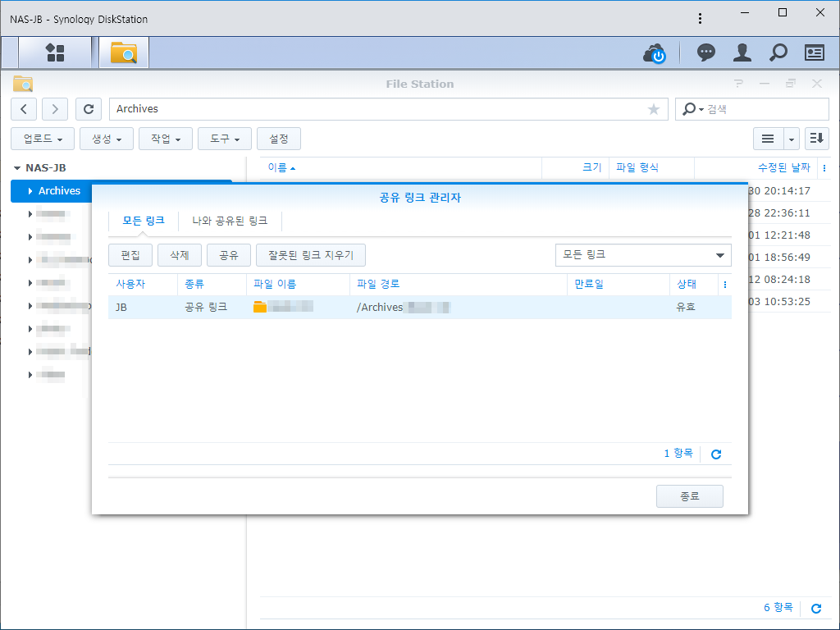Open the 작업 dropdown menu
This screenshot has height=630, width=840.
click(x=166, y=139)
